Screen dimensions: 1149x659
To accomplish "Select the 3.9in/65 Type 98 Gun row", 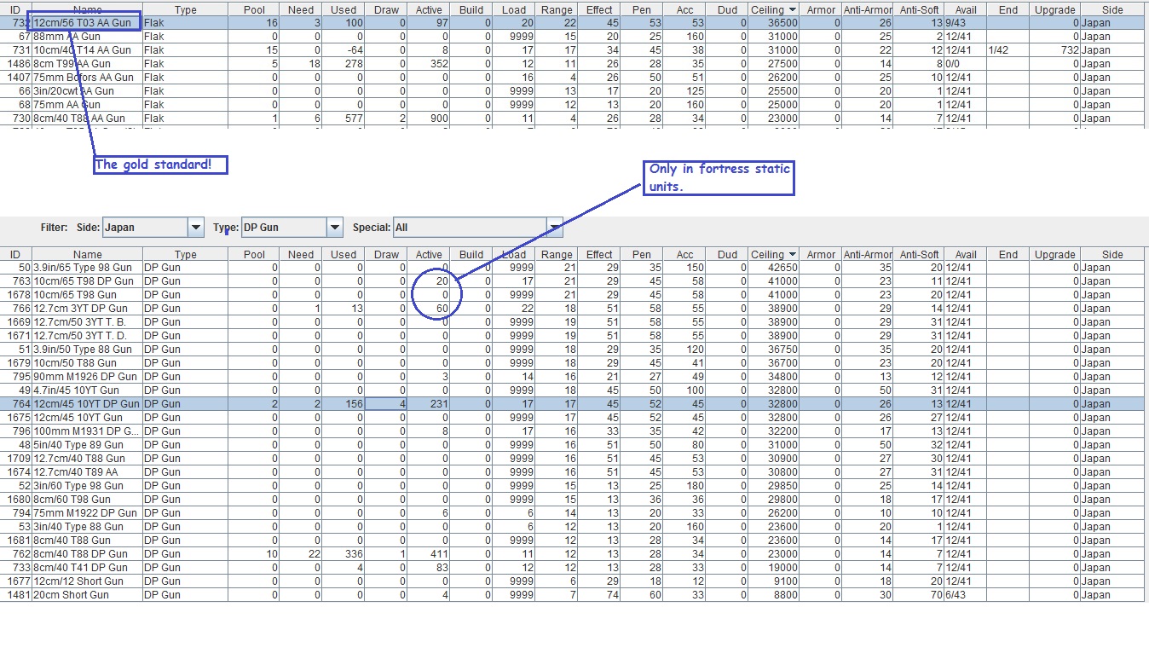I will point(572,268).
